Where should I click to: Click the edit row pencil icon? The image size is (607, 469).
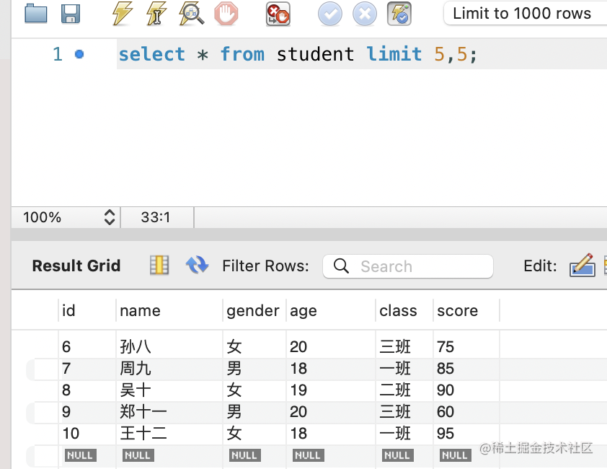[582, 266]
